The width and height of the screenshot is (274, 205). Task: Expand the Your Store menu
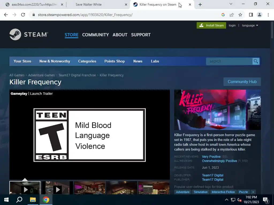click(22, 61)
